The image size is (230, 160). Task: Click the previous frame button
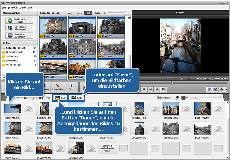point(151,89)
